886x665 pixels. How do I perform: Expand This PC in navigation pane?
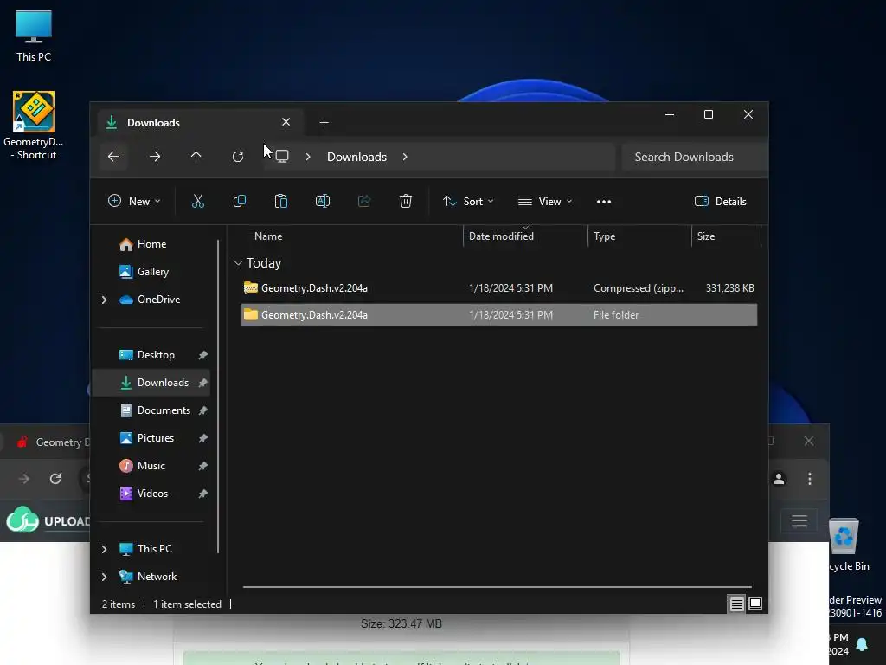(x=104, y=549)
